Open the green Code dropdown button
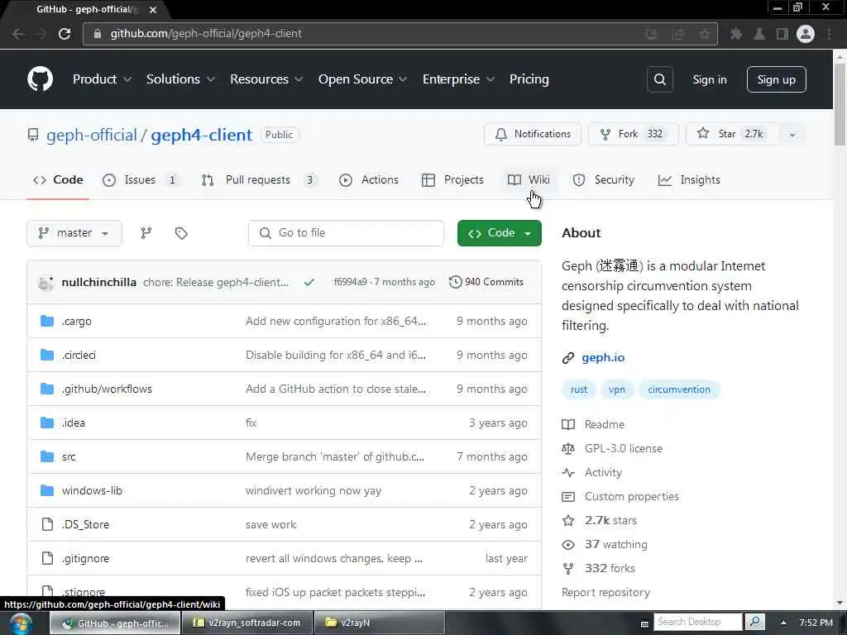 click(x=499, y=233)
